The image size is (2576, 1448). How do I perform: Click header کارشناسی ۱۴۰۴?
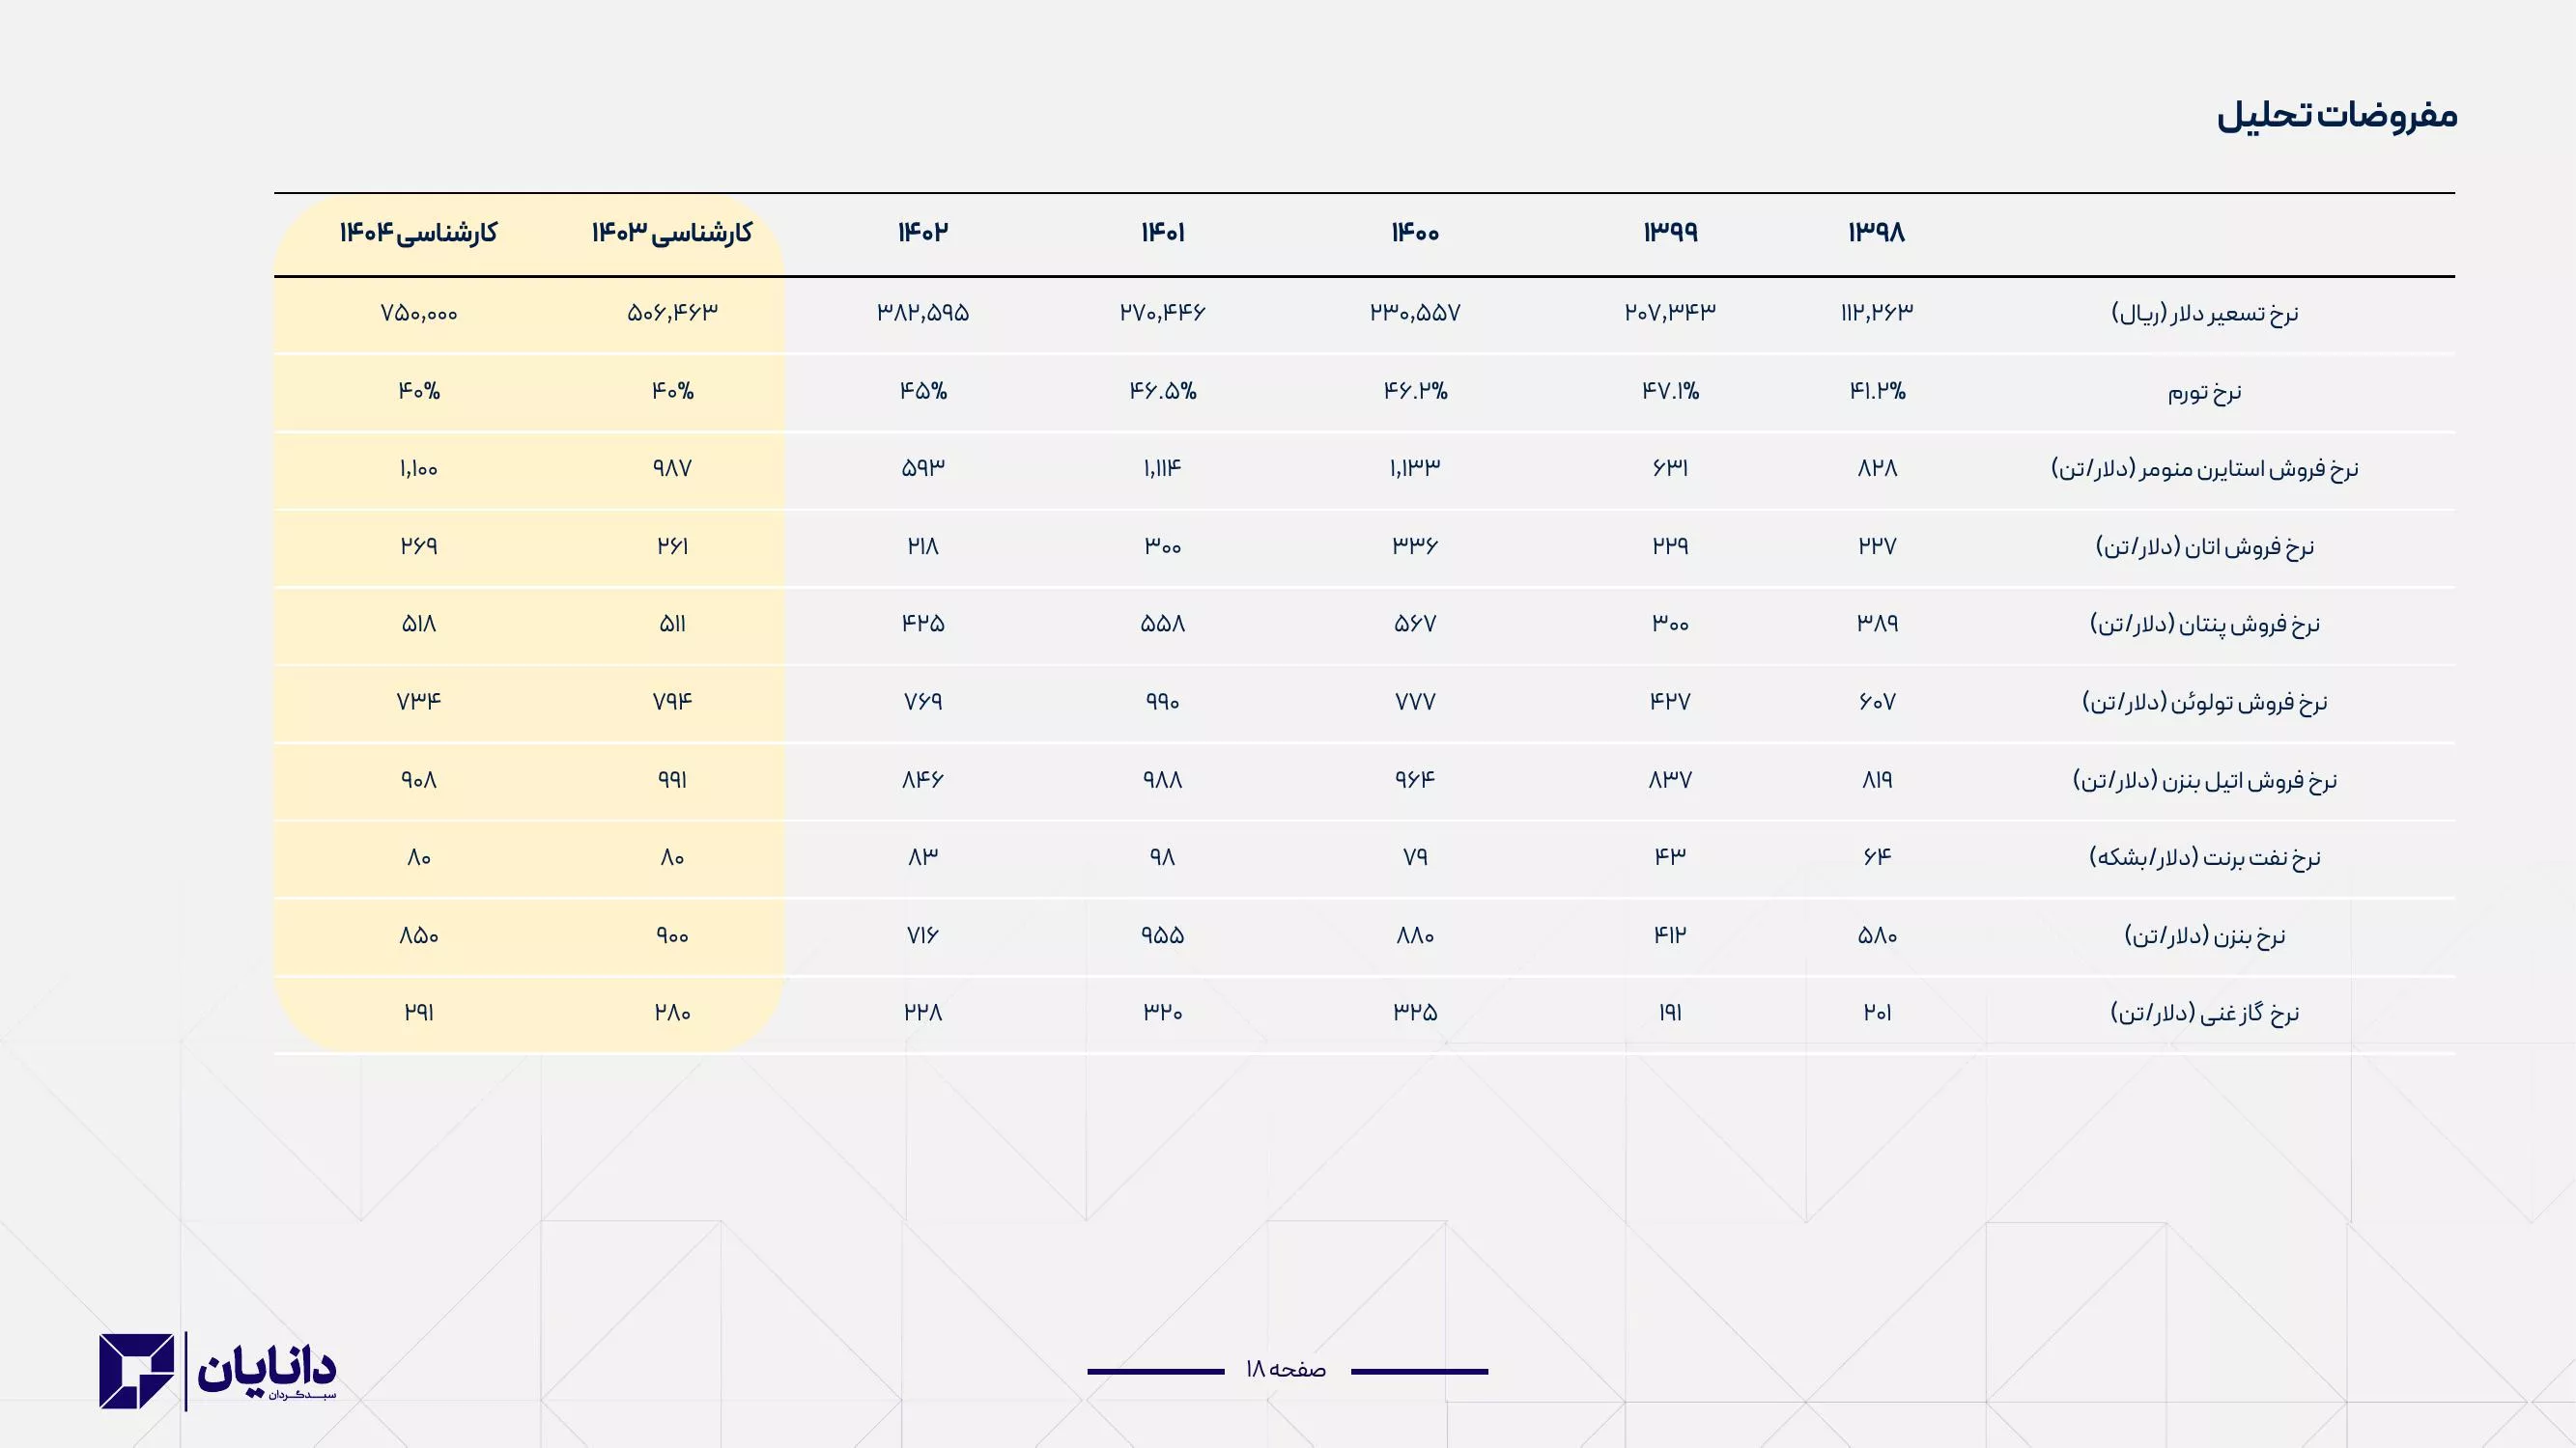418,233
